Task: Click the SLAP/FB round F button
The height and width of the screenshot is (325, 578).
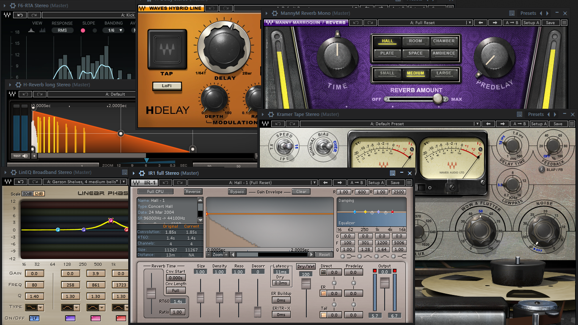Action: pyautogui.click(x=542, y=170)
